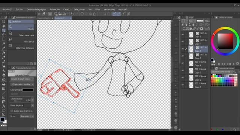This screenshot has width=240, height=135.
Task: Select the Auto select magic wand tool
Action: point(4,43)
